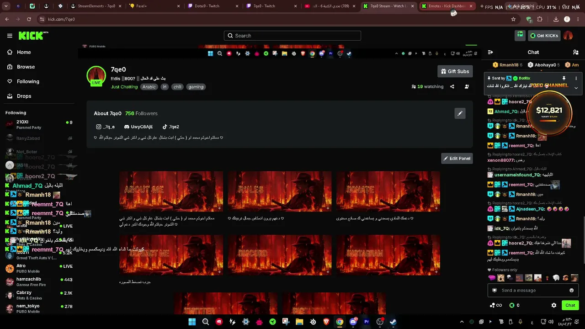Image resolution: width=585 pixels, height=329 pixels.
Task: Collapse the chat panel
Action: coord(490,52)
